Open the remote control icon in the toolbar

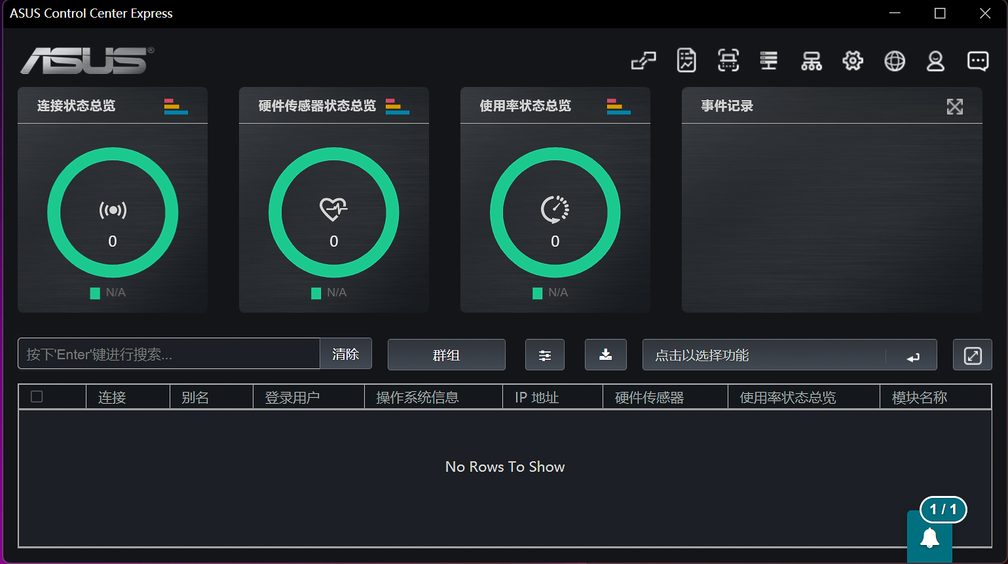[x=643, y=60]
